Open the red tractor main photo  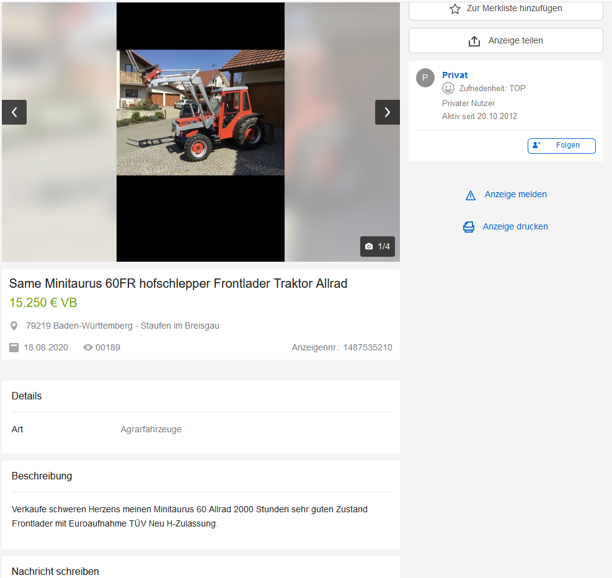pos(200,113)
